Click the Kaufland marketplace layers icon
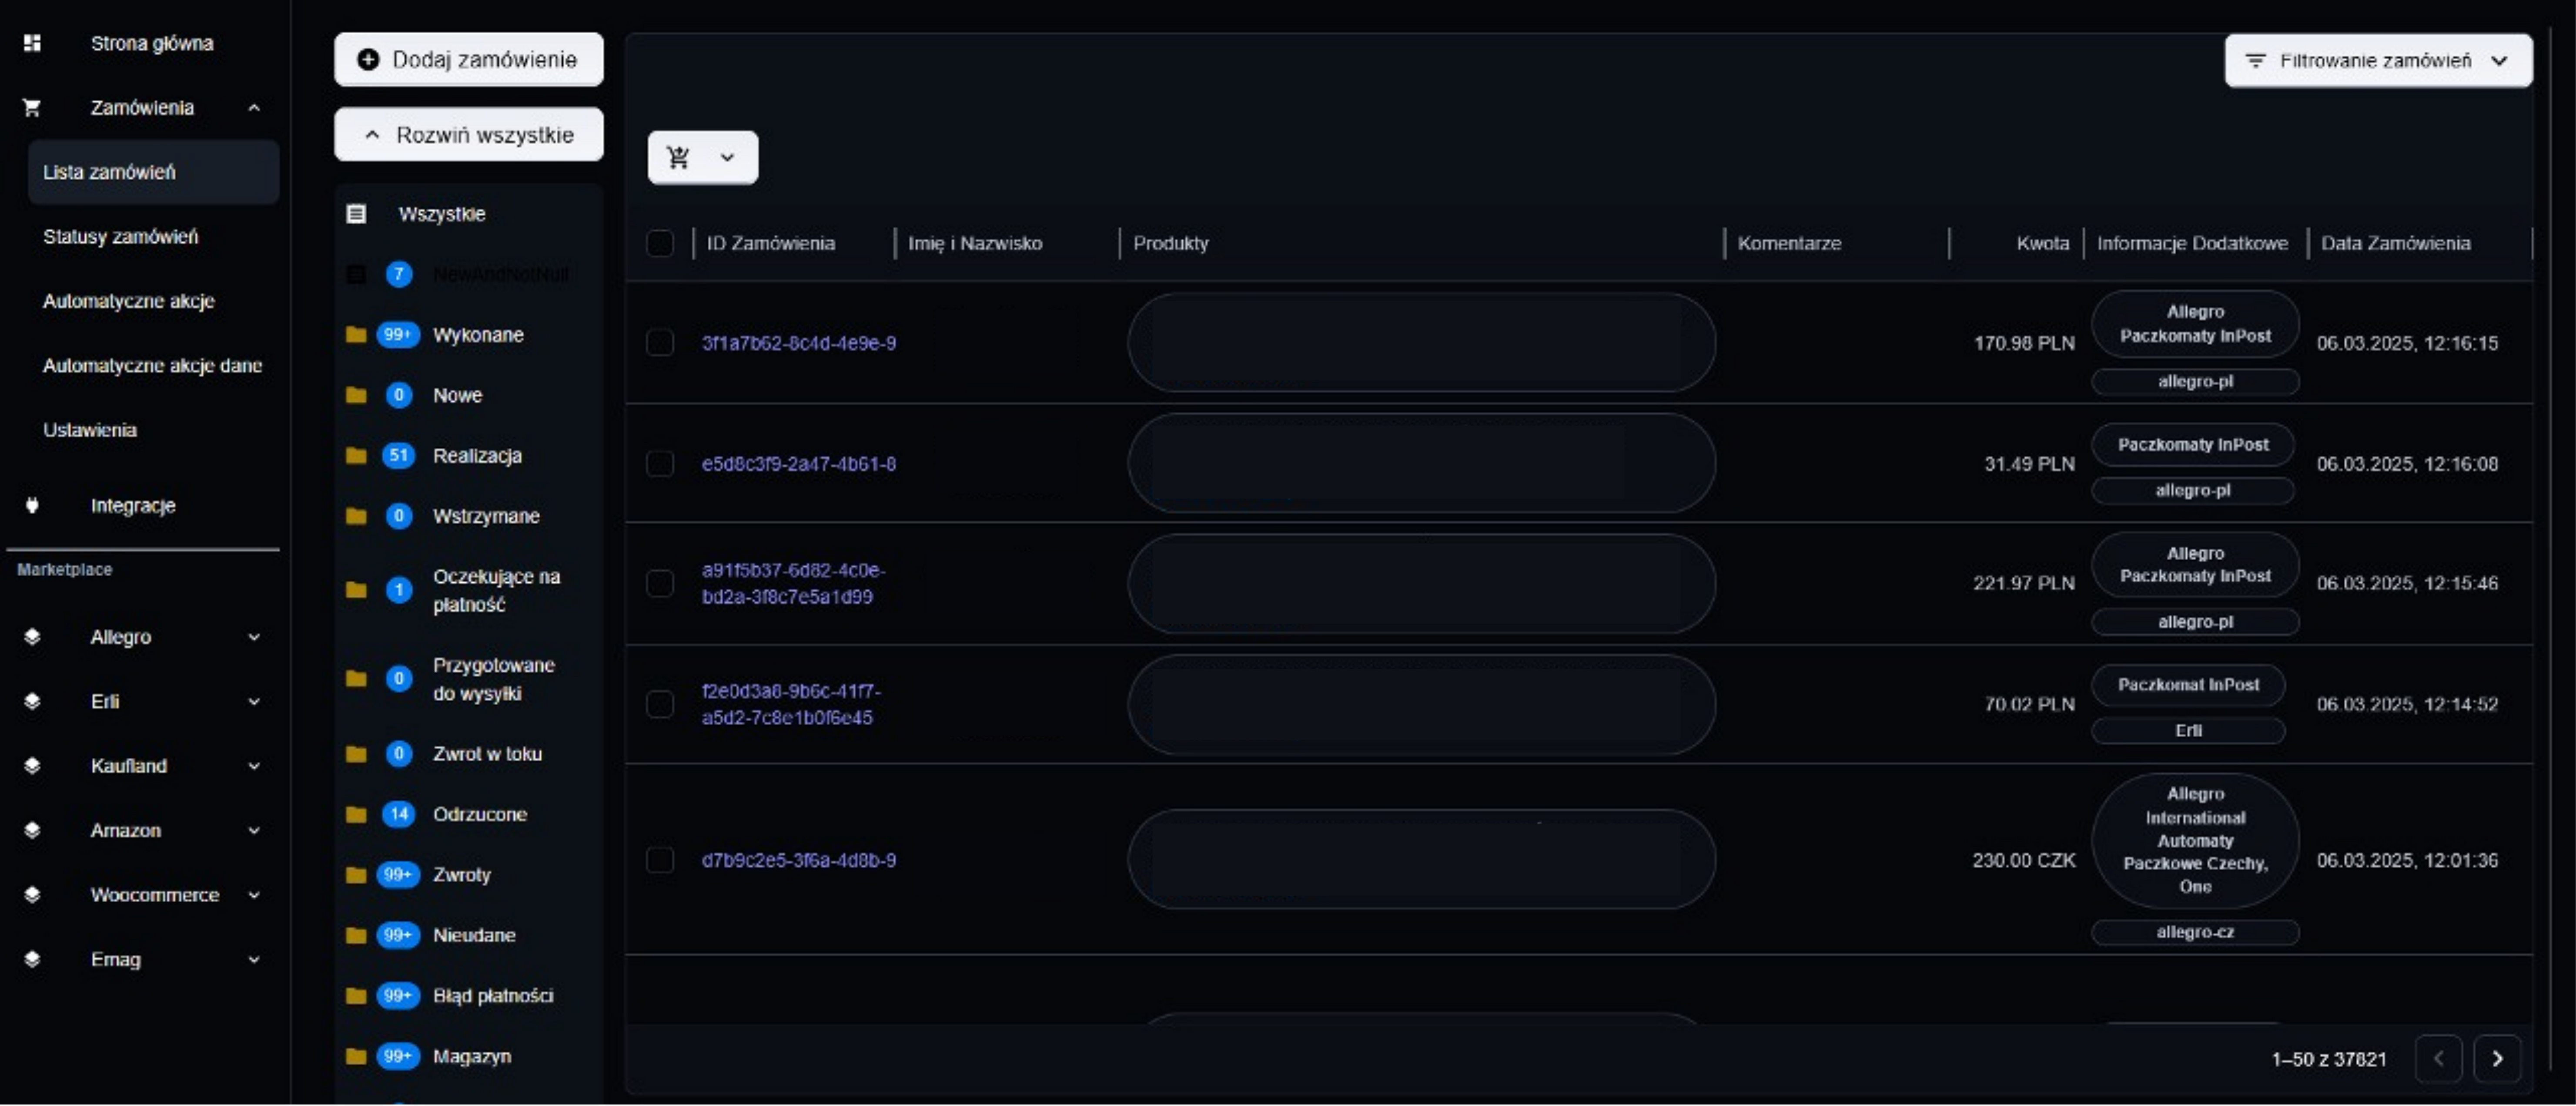The height and width of the screenshot is (1106, 2576). [x=32, y=766]
